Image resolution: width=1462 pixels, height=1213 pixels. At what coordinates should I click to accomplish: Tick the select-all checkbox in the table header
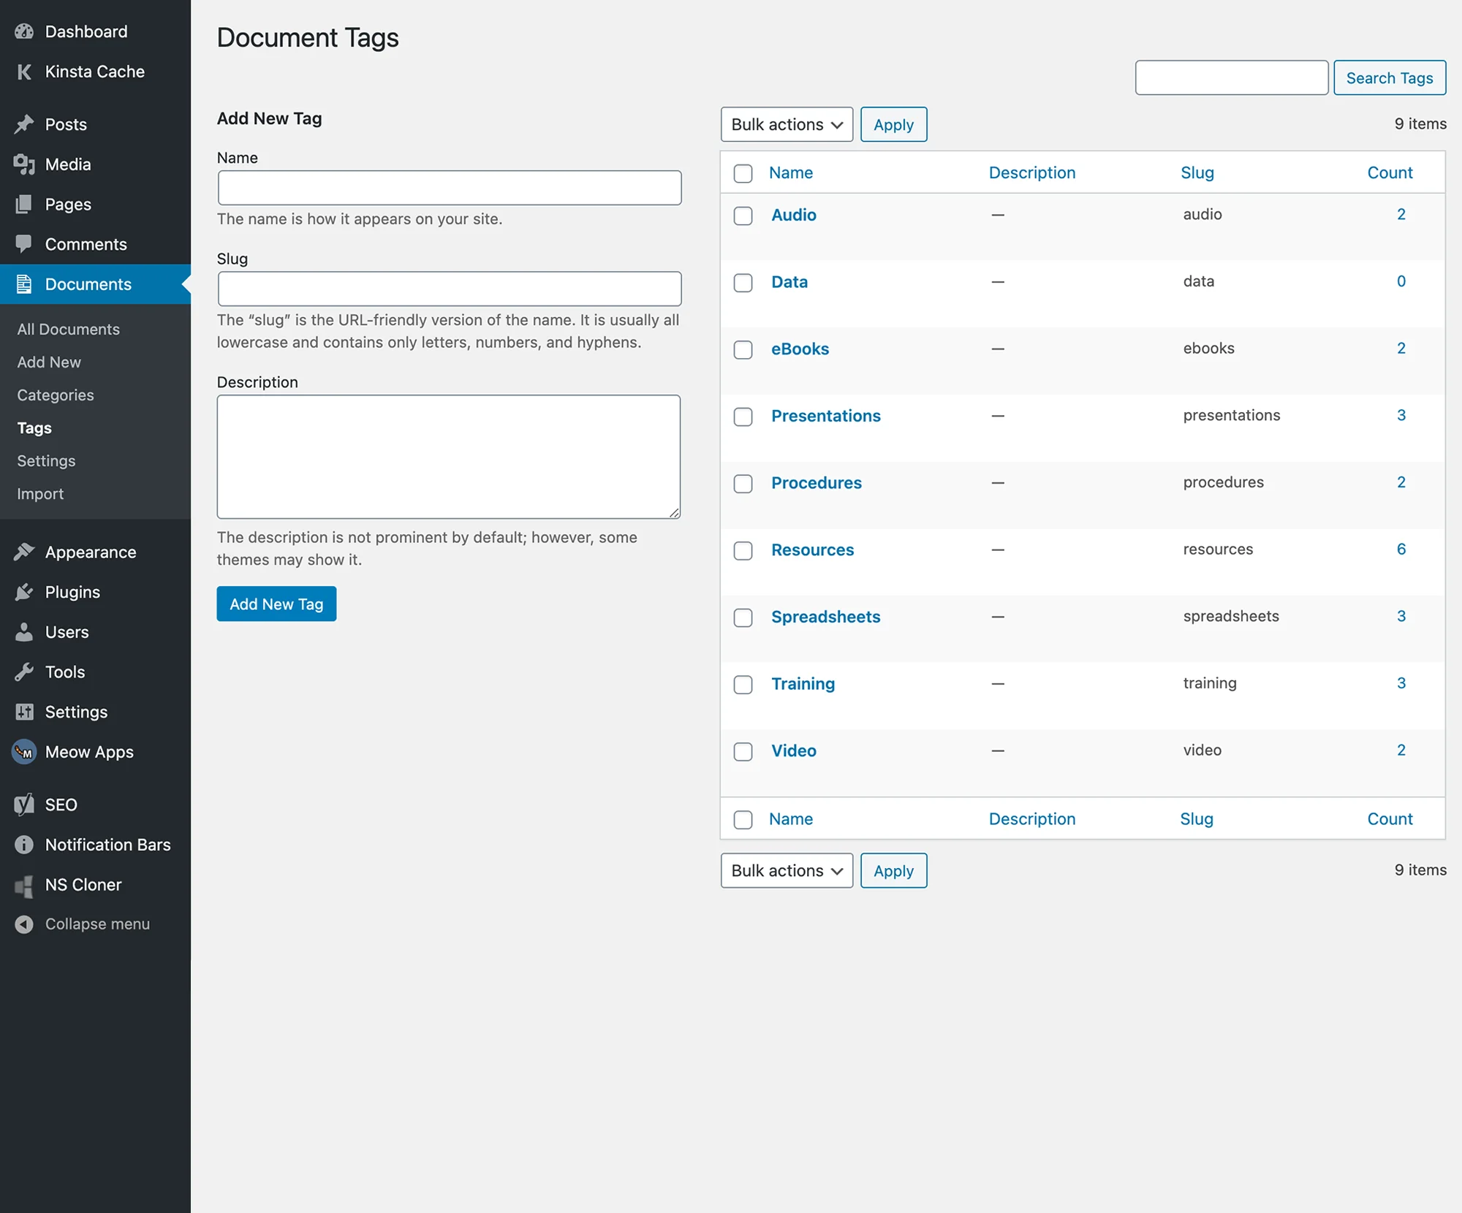[x=743, y=173]
